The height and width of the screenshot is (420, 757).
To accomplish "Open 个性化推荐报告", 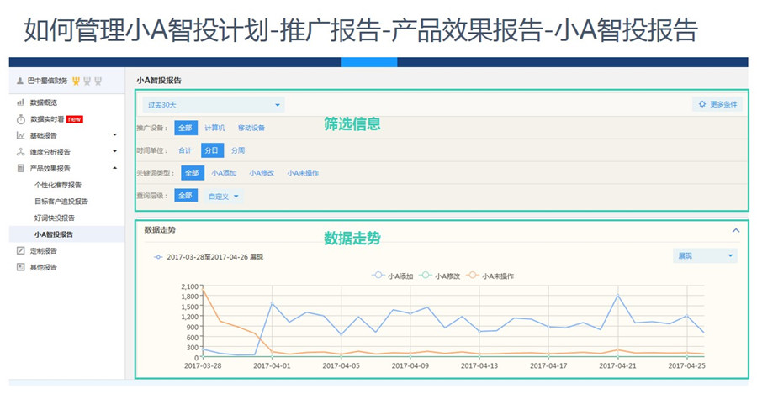I will [58, 185].
